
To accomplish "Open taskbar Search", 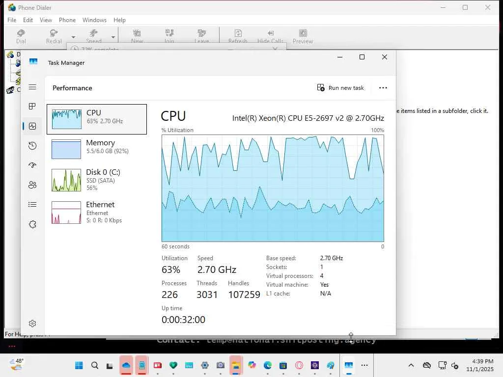I will (x=95, y=365).
